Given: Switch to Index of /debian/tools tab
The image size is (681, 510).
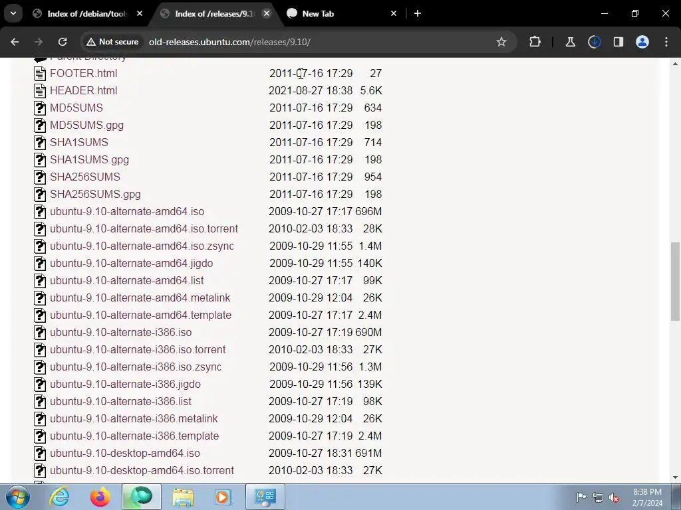Looking at the screenshot, I should (x=87, y=13).
